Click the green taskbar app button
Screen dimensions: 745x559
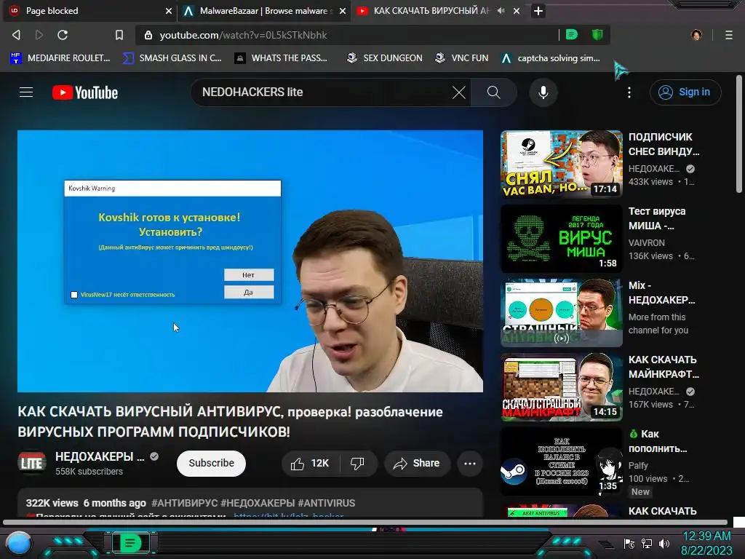(130, 543)
